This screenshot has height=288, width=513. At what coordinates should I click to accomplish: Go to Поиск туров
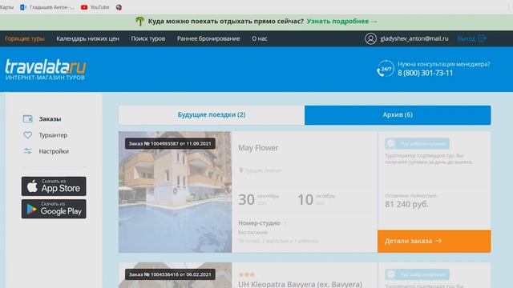click(x=147, y=38)
